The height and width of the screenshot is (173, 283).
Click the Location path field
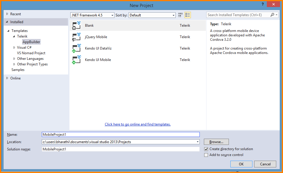(x=121, y=142)
